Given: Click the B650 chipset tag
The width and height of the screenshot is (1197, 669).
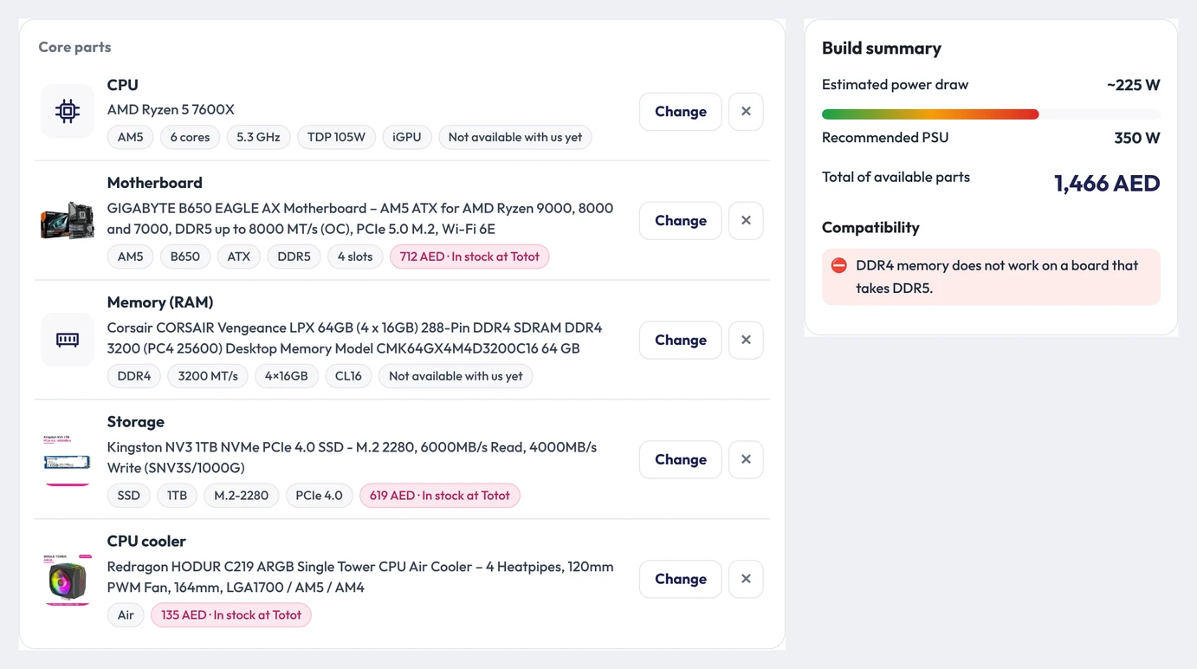Looking at the screenshot, I should [185, 257].
